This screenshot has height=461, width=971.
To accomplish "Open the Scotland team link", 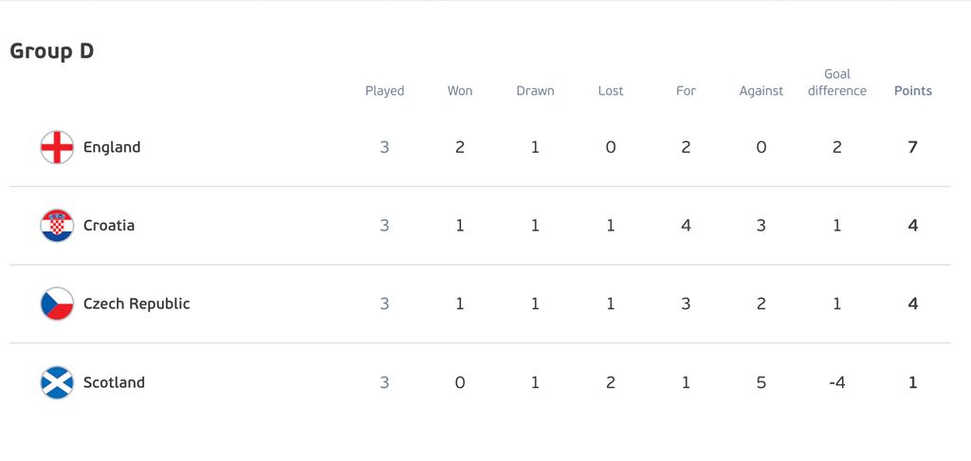I will tap(114, 382).
